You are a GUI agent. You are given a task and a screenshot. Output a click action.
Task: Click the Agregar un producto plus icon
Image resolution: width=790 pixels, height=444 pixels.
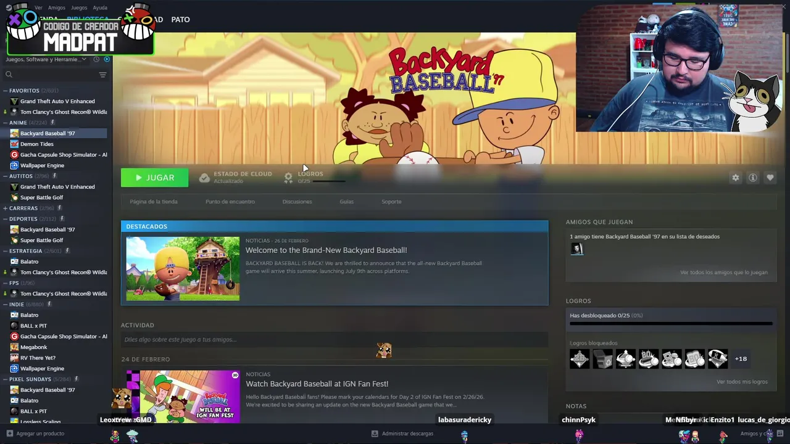pos(9,434)
